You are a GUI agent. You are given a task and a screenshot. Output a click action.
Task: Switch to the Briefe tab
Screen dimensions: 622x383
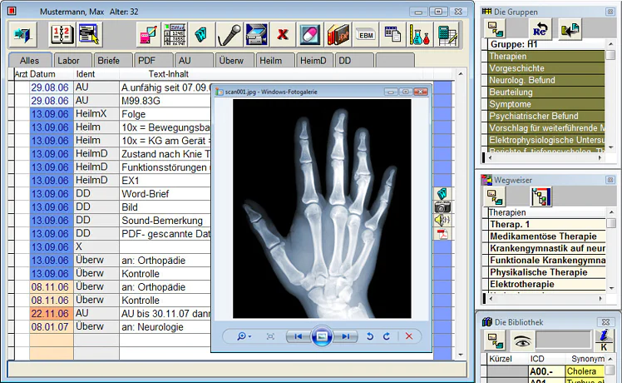(x=113, y=61)
